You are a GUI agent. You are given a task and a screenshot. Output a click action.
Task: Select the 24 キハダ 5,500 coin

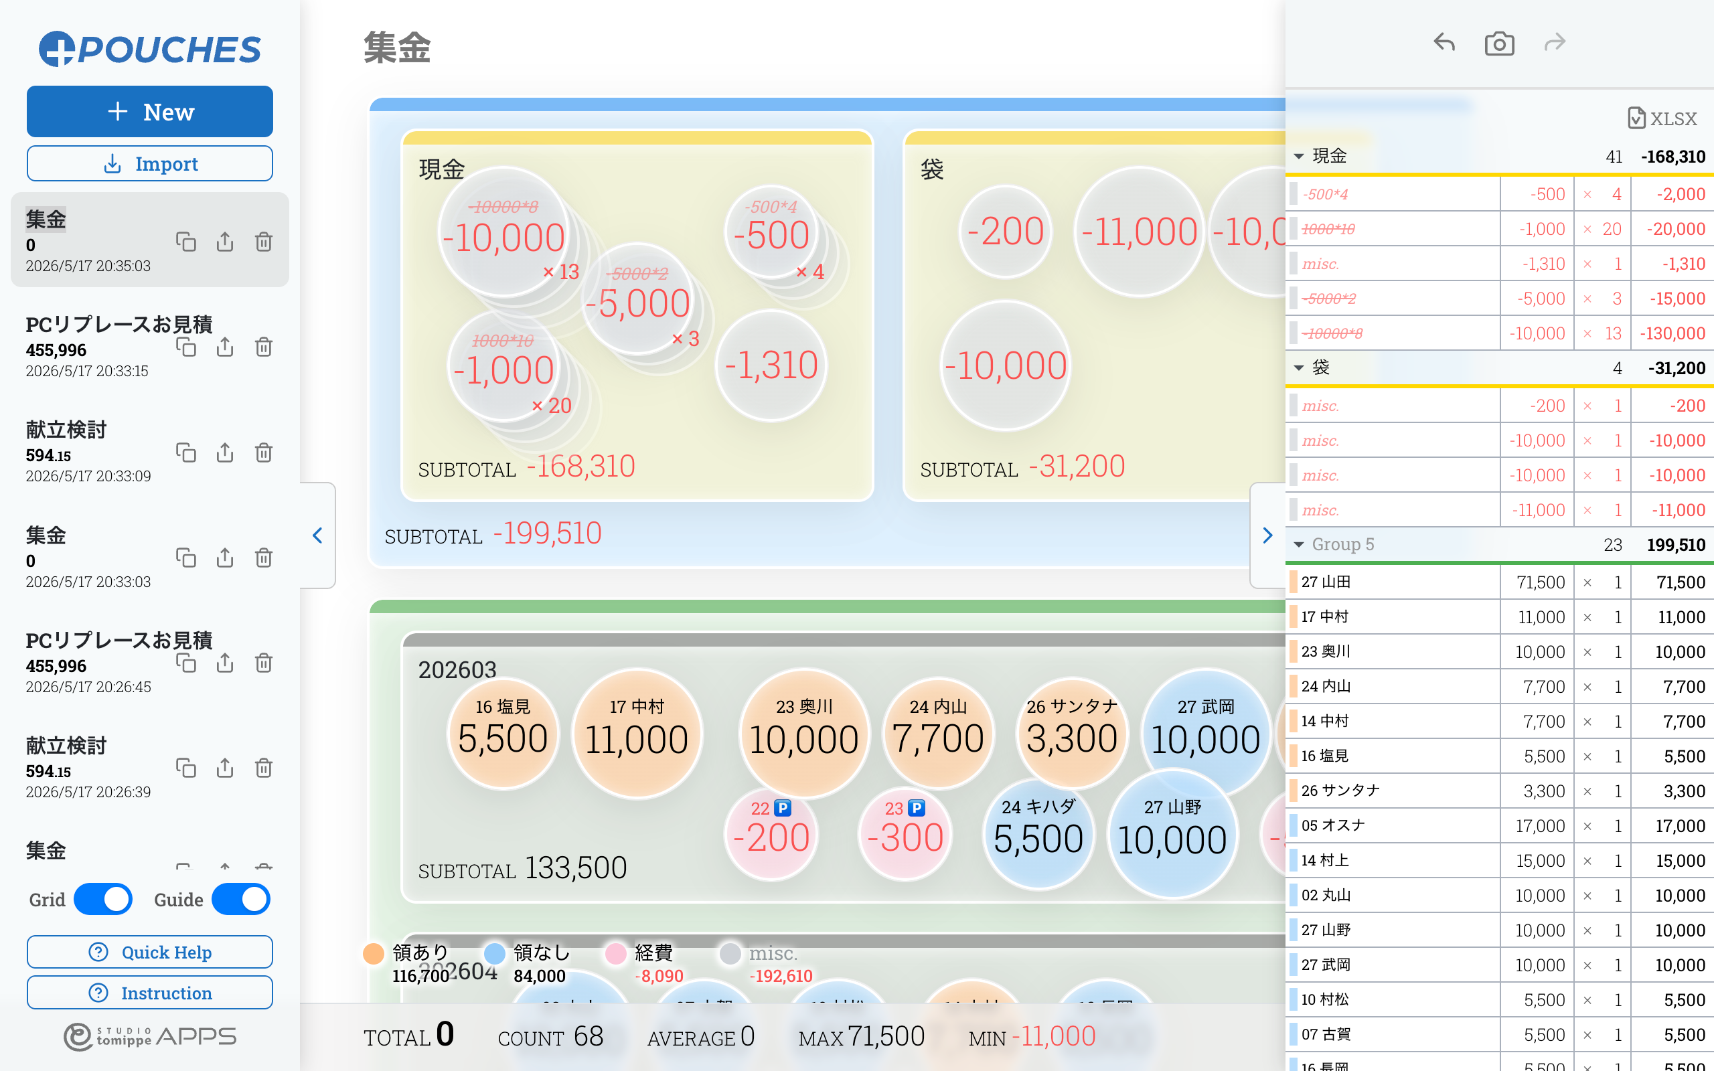1038,835
